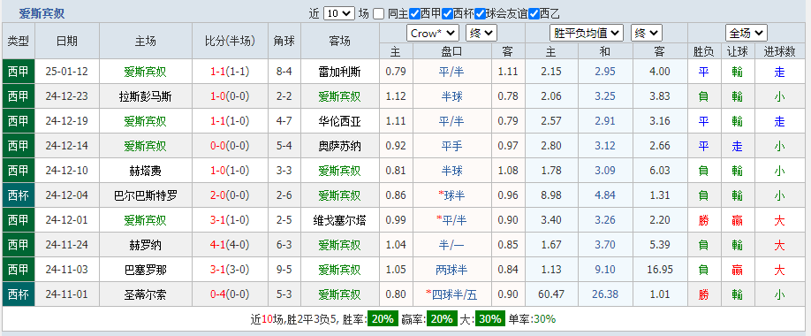The height and width of the screenshot is (336, 811).
Task: Open the Crow* bookmaker dropdown
Action: click(x=433, y=33)
